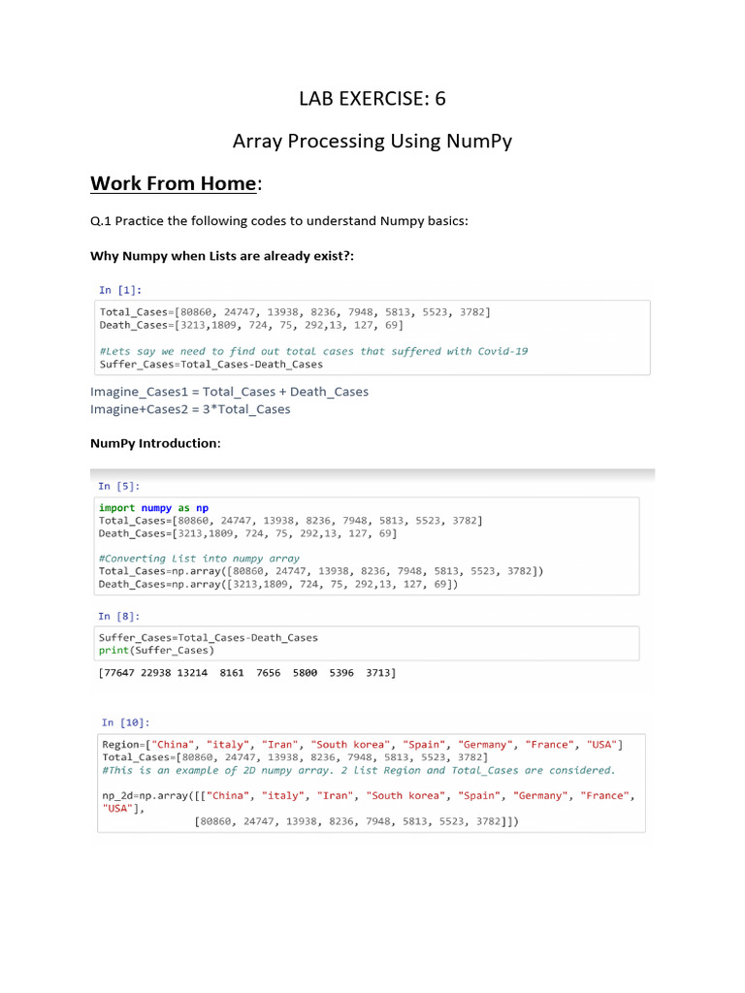Click the Suffer_Cases subtraction line in cell 1
This screenshot has height=993, width=745.
[211, 365]
